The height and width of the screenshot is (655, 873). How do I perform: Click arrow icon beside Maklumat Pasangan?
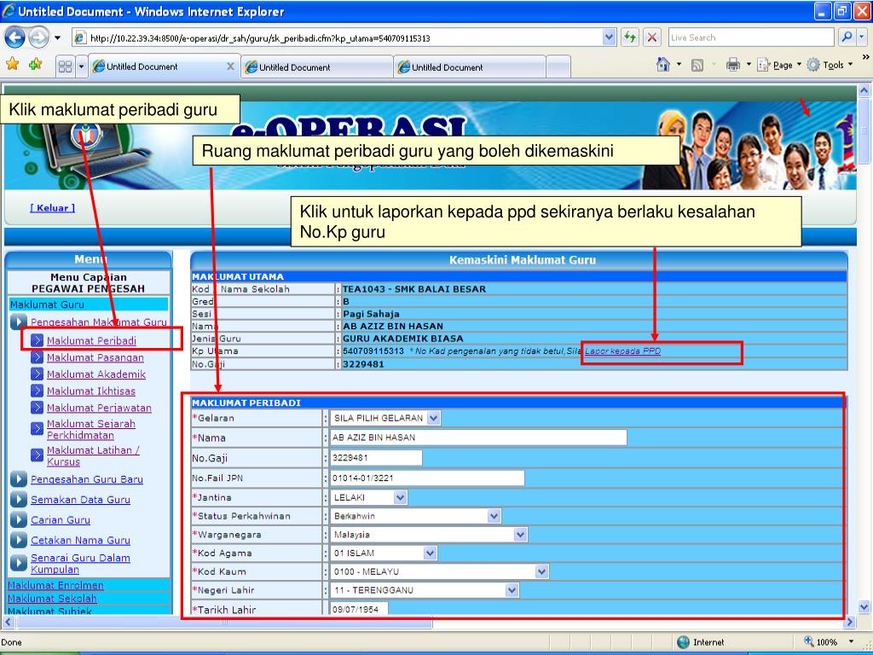(38, 357)
